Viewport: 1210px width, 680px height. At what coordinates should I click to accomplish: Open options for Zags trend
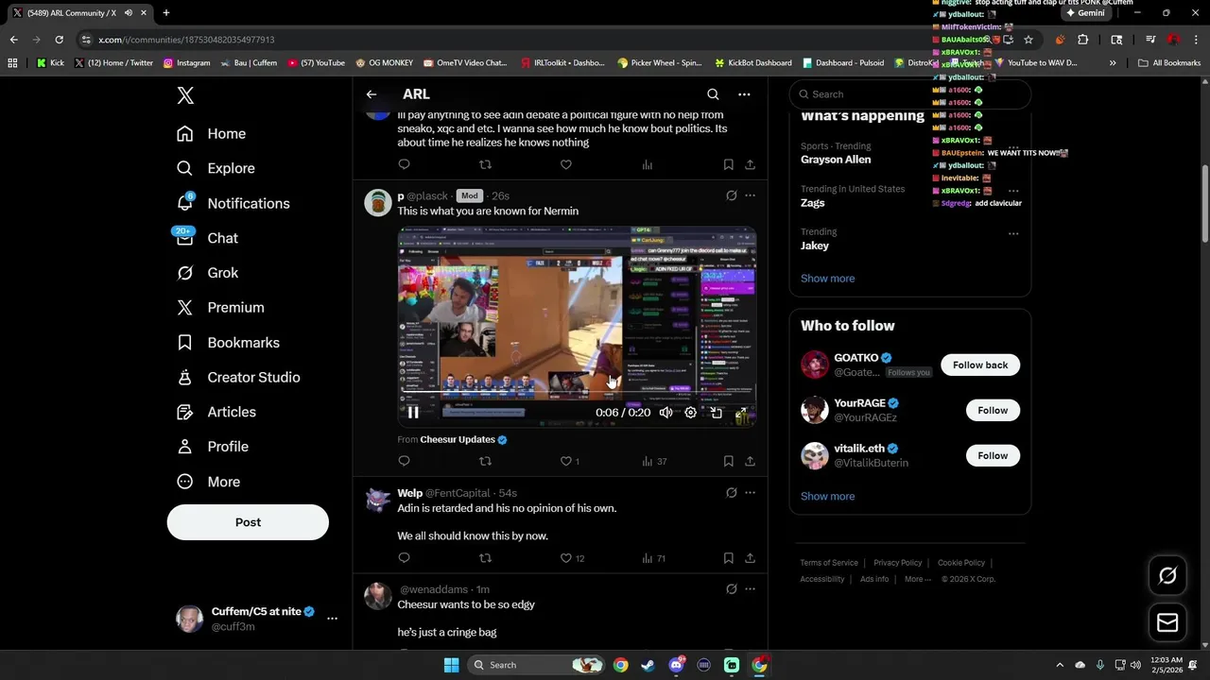(1012, 190)
